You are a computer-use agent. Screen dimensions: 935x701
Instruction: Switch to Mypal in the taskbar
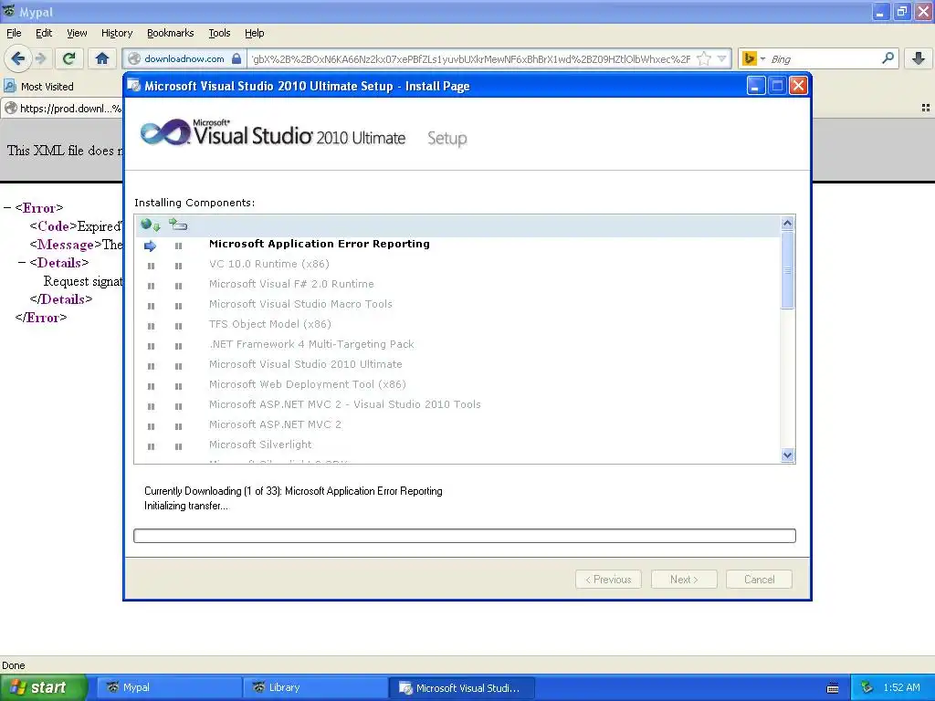click(x=169, y=687)
